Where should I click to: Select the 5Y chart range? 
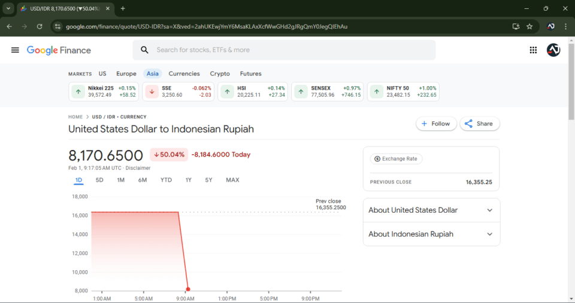208,180
